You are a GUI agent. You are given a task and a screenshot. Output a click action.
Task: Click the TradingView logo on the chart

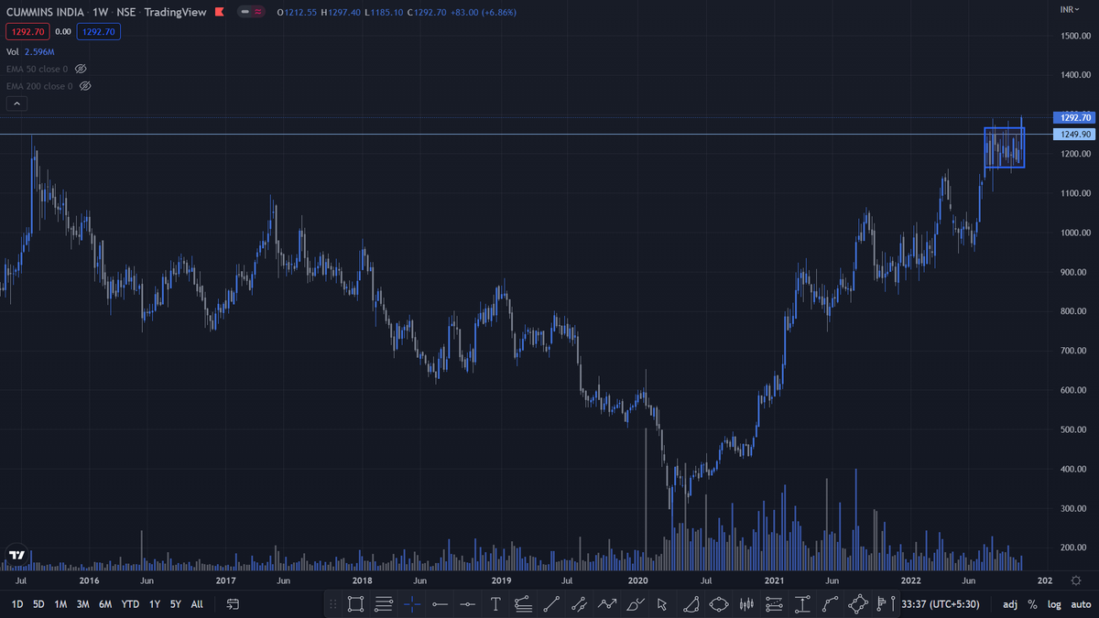pyautogui.click(x=16, y=555)
